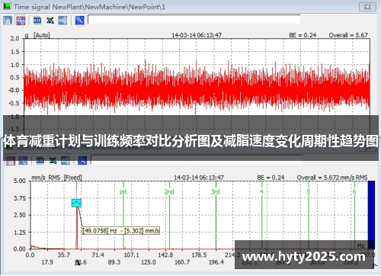
Task: Click the magnifier zoom icon in top toolbar
Action: (x=80, y=21)
